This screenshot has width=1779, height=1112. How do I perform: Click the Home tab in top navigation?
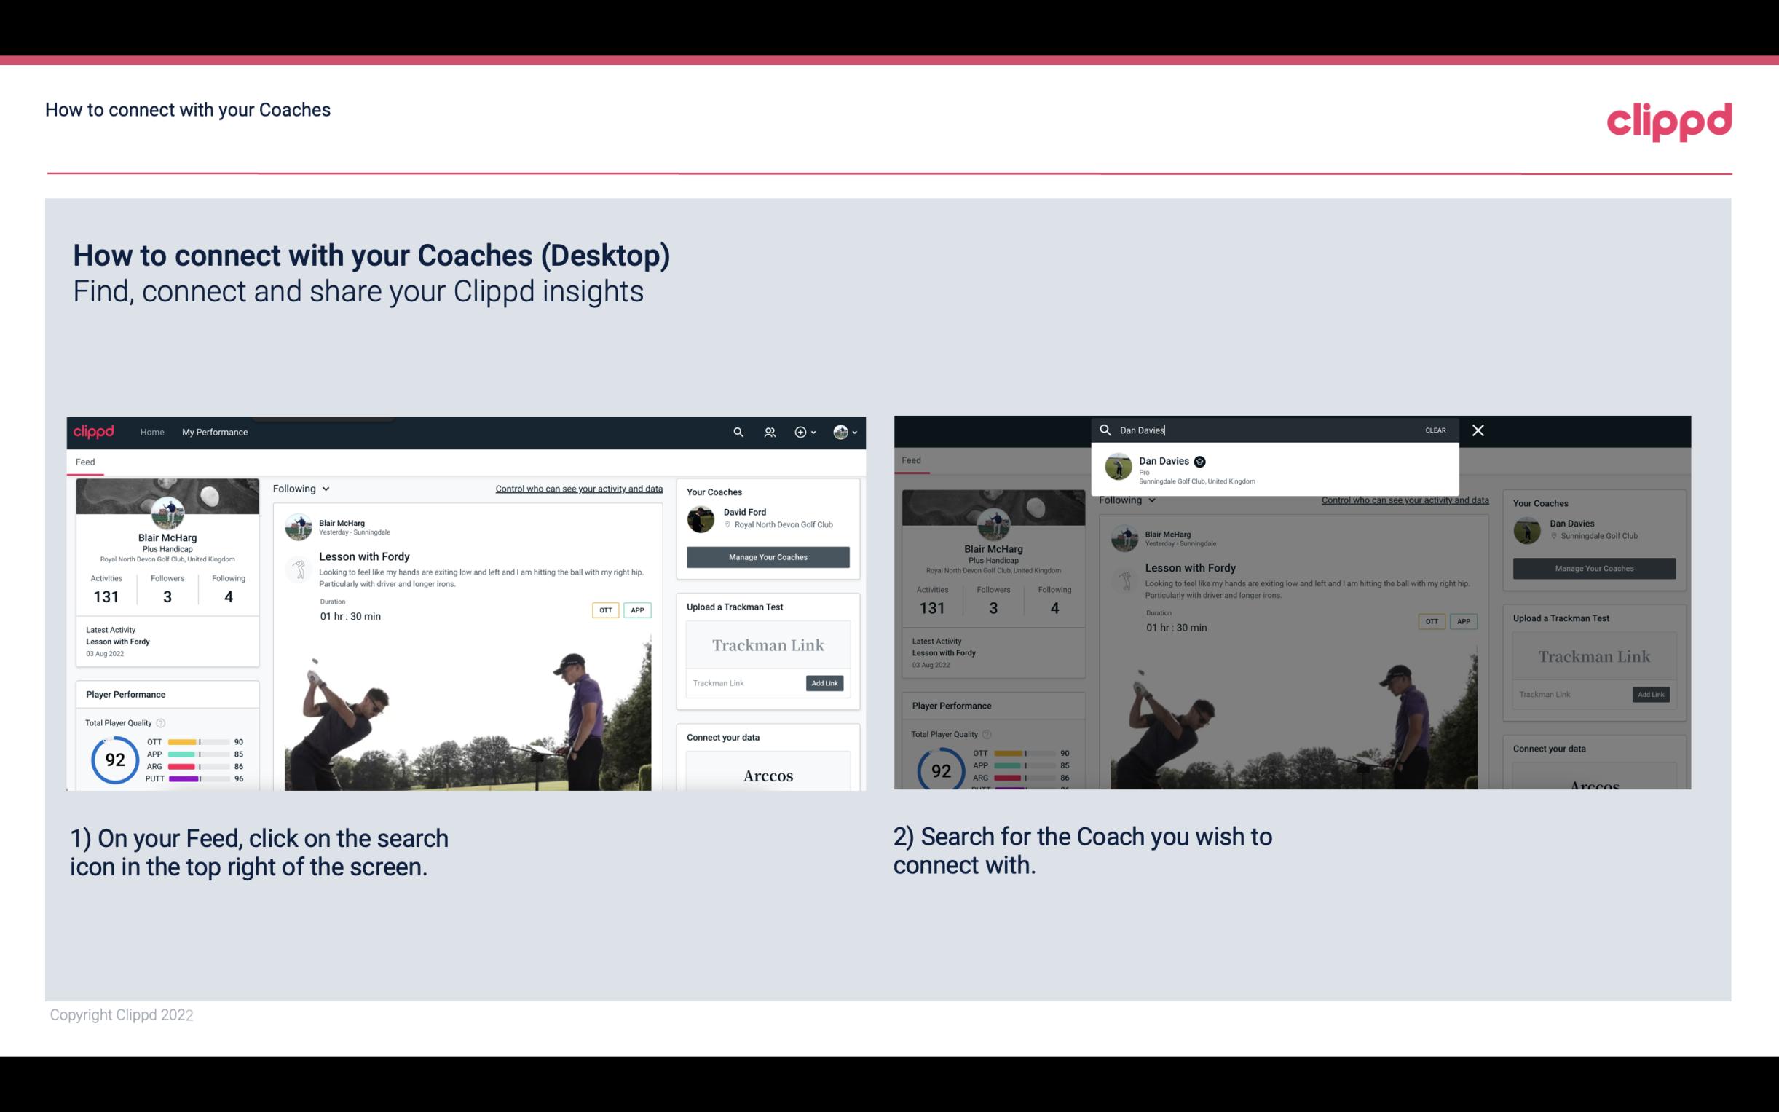coord(152,432)
